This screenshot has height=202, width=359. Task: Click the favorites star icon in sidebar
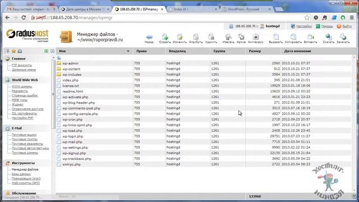pos(13,51)
